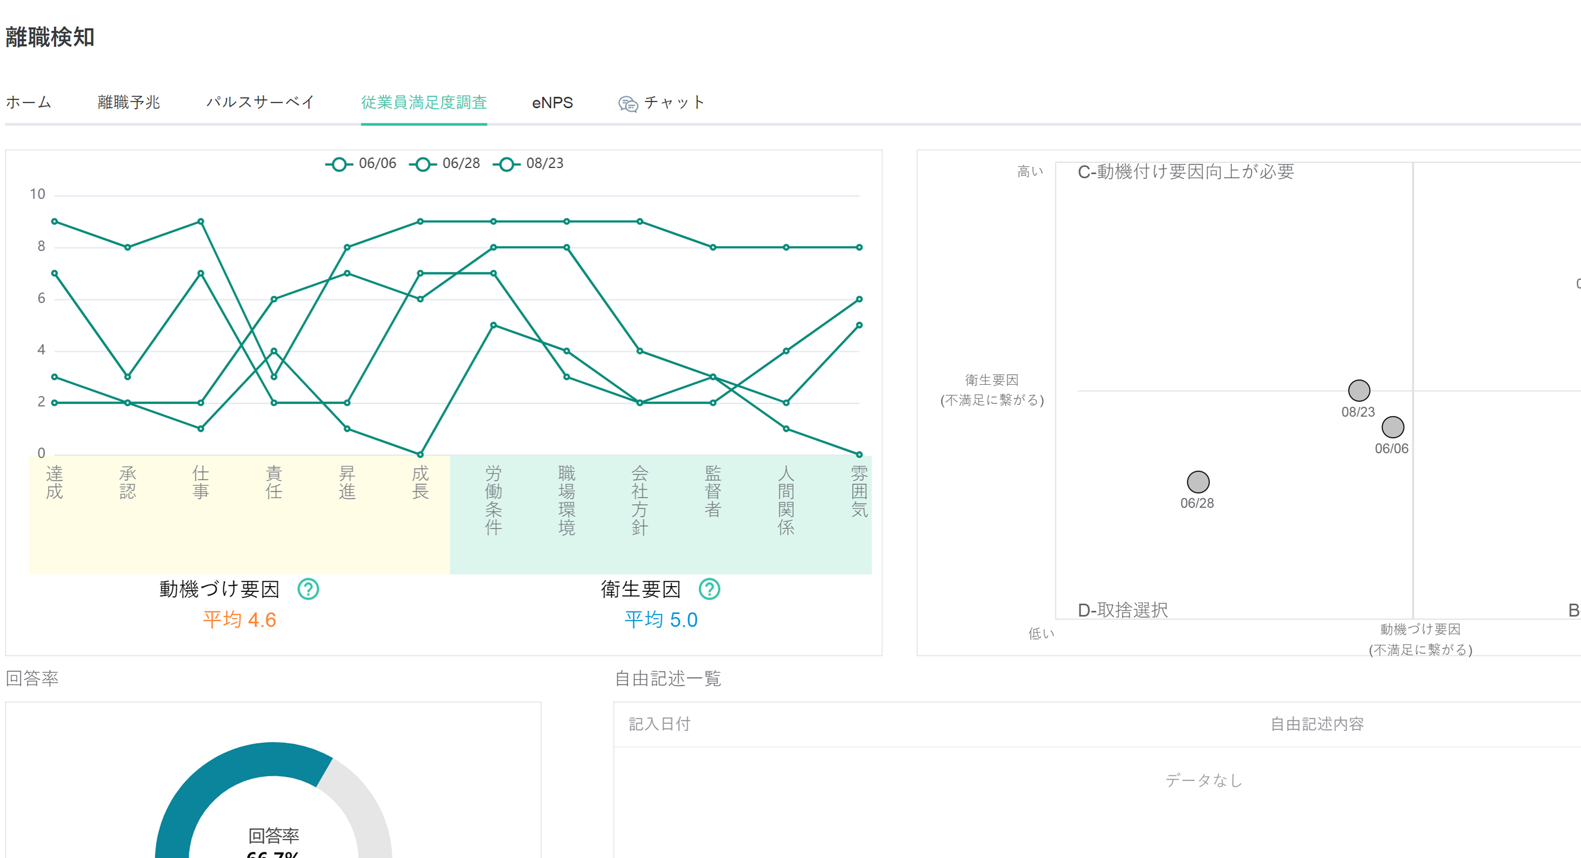Click the 監督者 axis label
1581x858 pixels.
tap(712, 491)
